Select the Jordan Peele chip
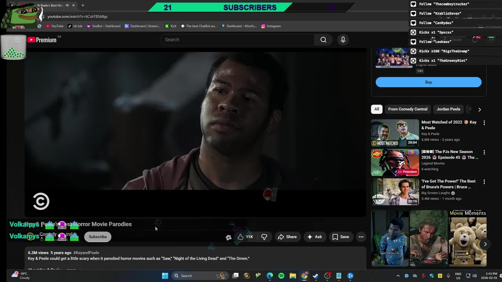This screenshot has height=282, width=502. (448, 109)
